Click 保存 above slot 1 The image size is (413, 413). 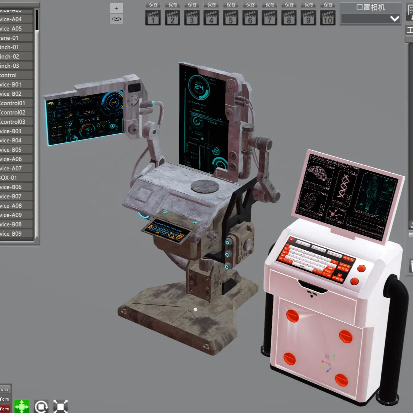(153, 5)
